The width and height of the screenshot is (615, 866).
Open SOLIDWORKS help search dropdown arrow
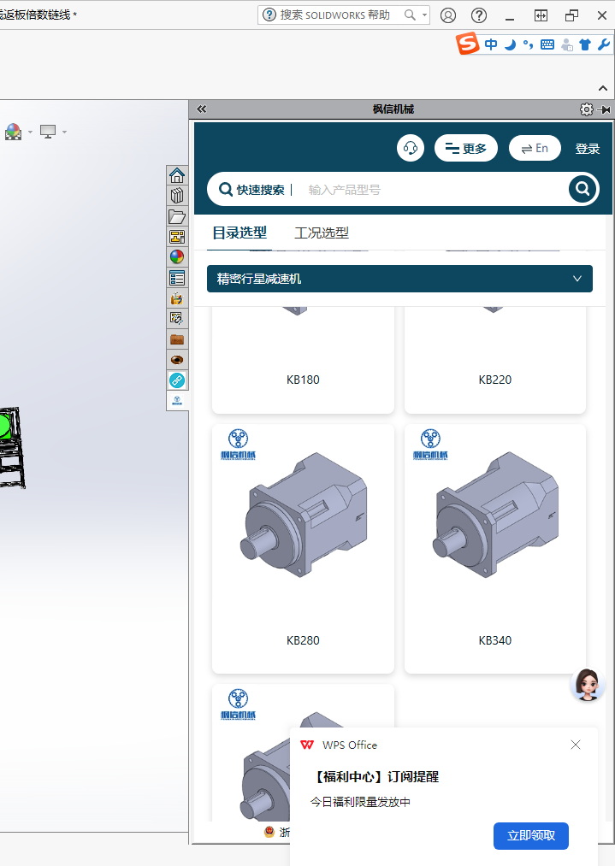click(x=425, y=15)
